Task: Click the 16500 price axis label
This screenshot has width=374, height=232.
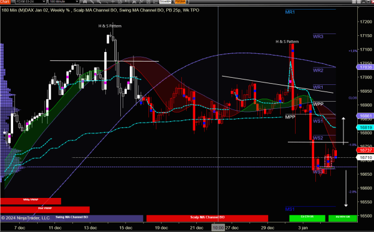Action: tap(366, 216)
